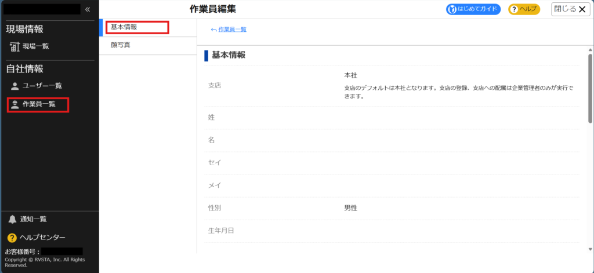This screenshot has width=594, height=273.
Task: Click the 本社 branch value
Action: click(x=350, y=75)
